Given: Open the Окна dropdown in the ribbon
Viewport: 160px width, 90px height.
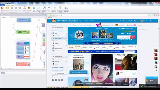Looking at the screenshot, I should click(x=49, y=9).
